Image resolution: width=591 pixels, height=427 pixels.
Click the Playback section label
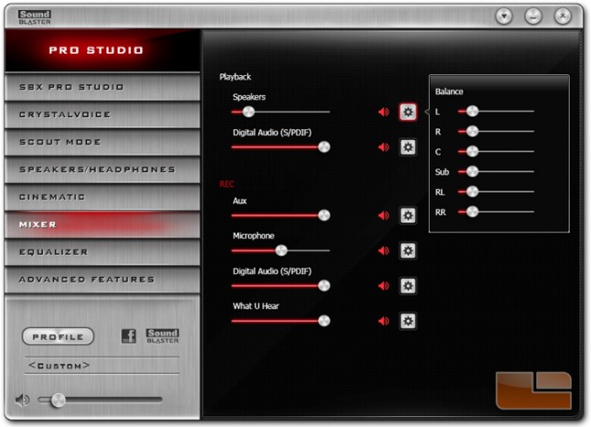pos(235,77)
